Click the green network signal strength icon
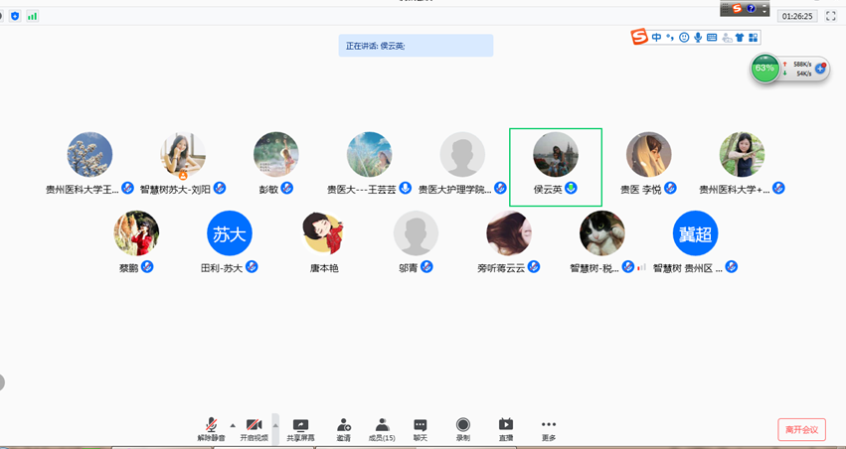Screen dimensions: 846x449 point(32,16)
